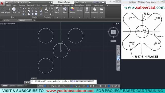Switch to the Manage ribbon tab

(x=45, y=5)
